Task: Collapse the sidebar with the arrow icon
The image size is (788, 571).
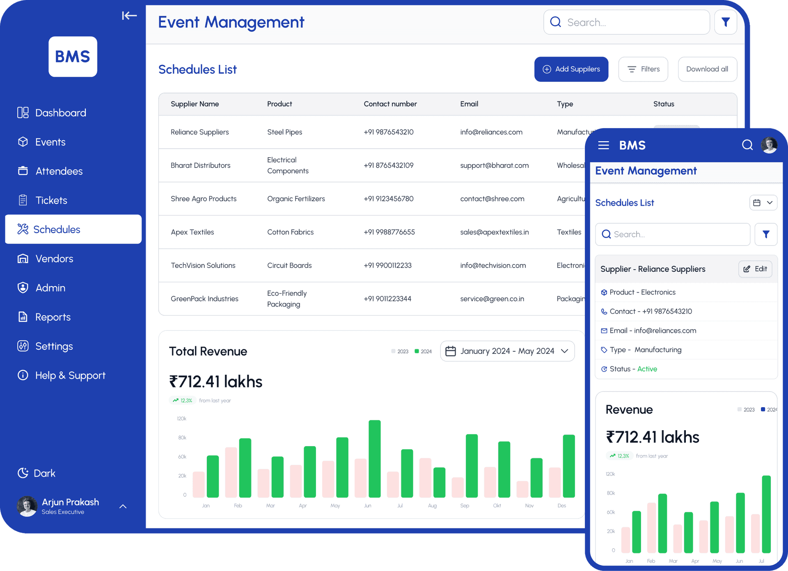Action: point(129,16)
